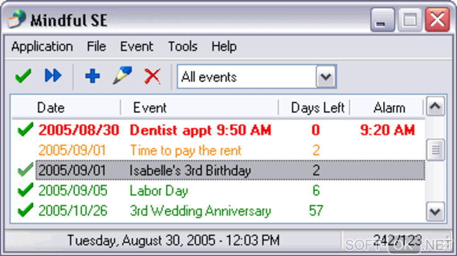Viewport: 457px width, 256px height.
Task: Click the 2005/10/26 date cell
Action: (73, 211)
